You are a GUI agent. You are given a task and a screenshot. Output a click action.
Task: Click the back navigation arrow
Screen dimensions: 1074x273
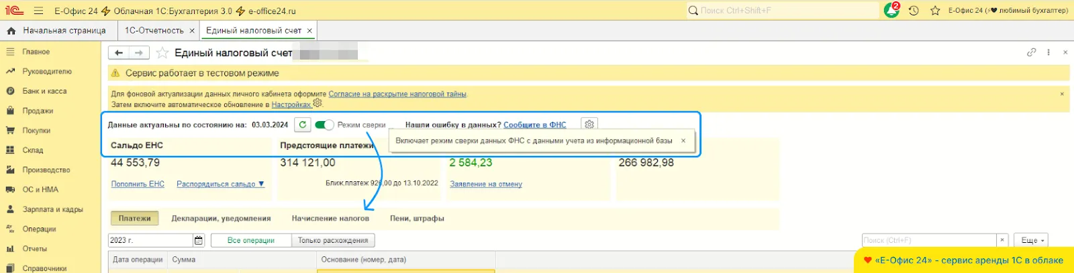[119, 53]
